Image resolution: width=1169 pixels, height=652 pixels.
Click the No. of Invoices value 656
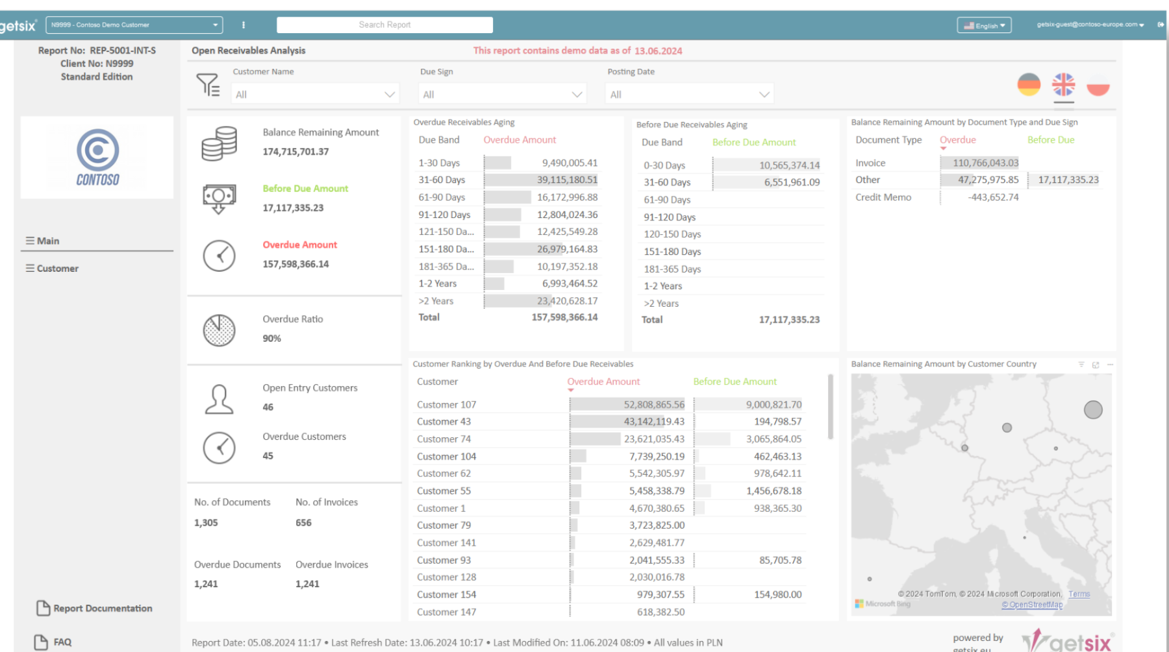click(303, 523)
